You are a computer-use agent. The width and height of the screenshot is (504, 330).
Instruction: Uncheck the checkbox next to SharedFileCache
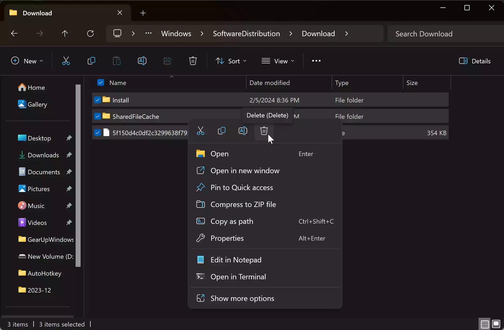tap(97, 116)
